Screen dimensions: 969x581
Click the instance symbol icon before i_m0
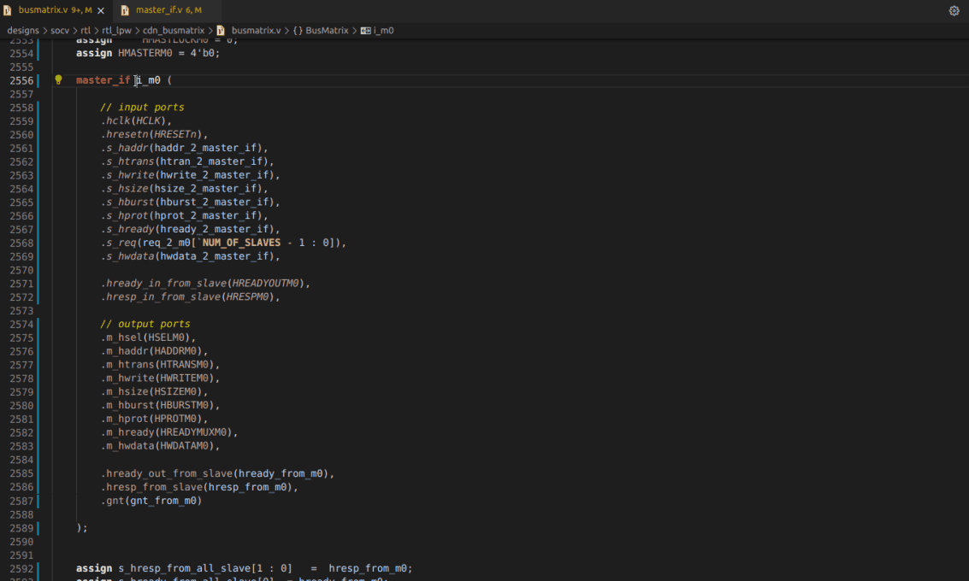pyautogui.click(x=365, y=30)
